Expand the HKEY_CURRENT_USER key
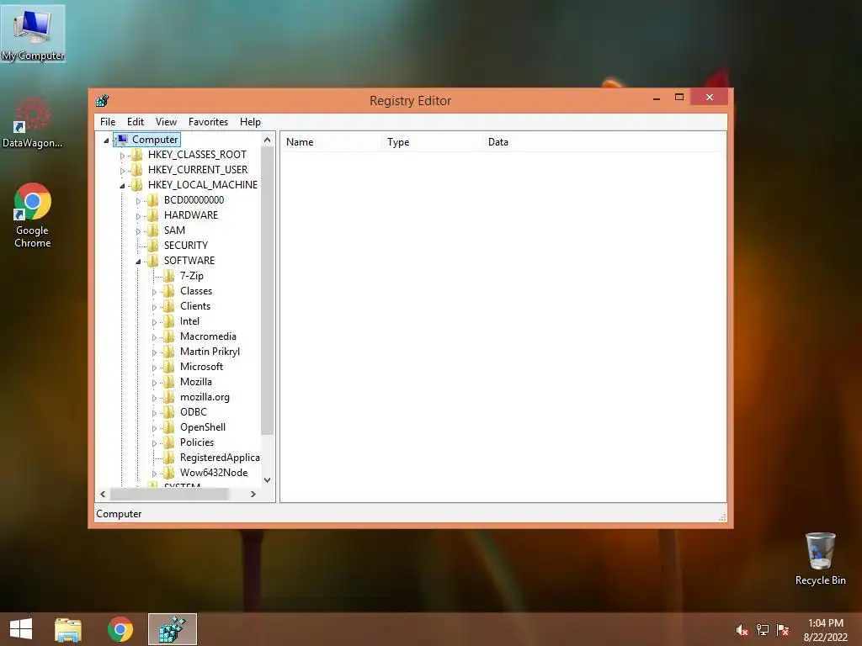 click(x=122, y=171)
